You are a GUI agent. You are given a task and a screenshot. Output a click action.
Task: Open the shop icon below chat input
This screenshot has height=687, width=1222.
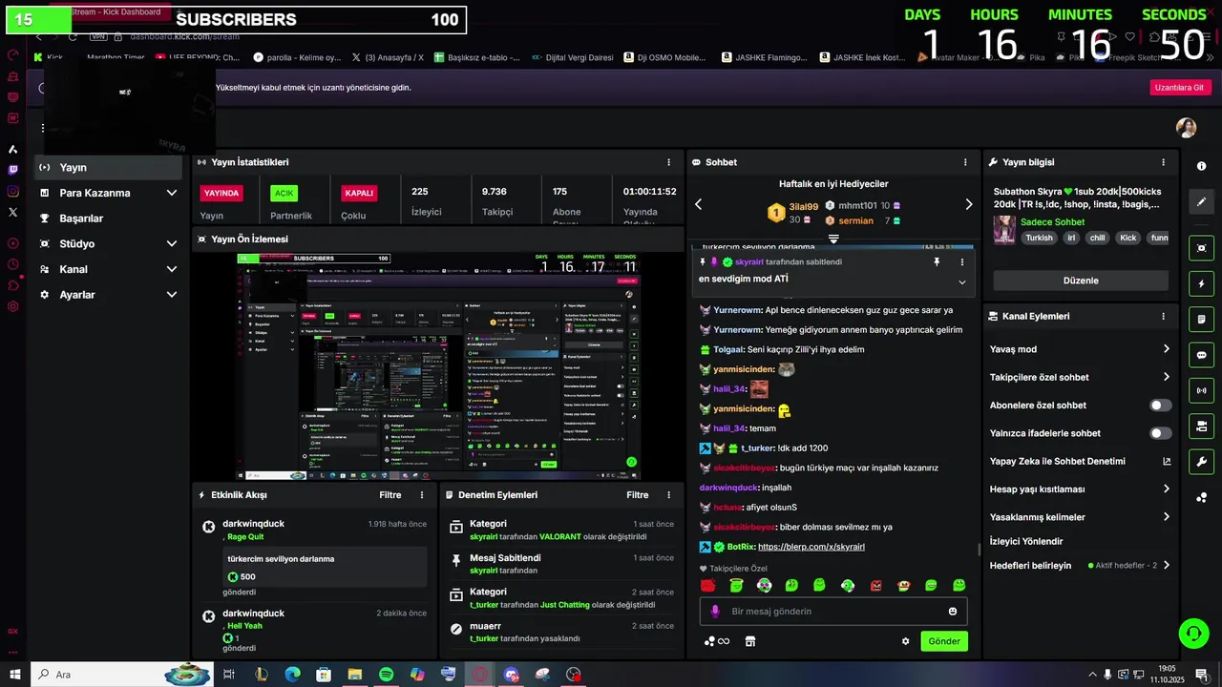pyautogui.click(x=750, y=641)
